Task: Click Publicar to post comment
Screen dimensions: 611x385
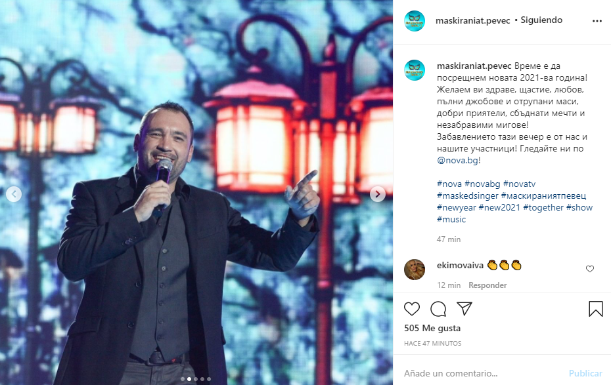Action: point(585,373)
